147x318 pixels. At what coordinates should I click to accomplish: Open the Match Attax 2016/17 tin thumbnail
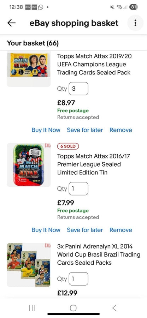pos(29,165)
